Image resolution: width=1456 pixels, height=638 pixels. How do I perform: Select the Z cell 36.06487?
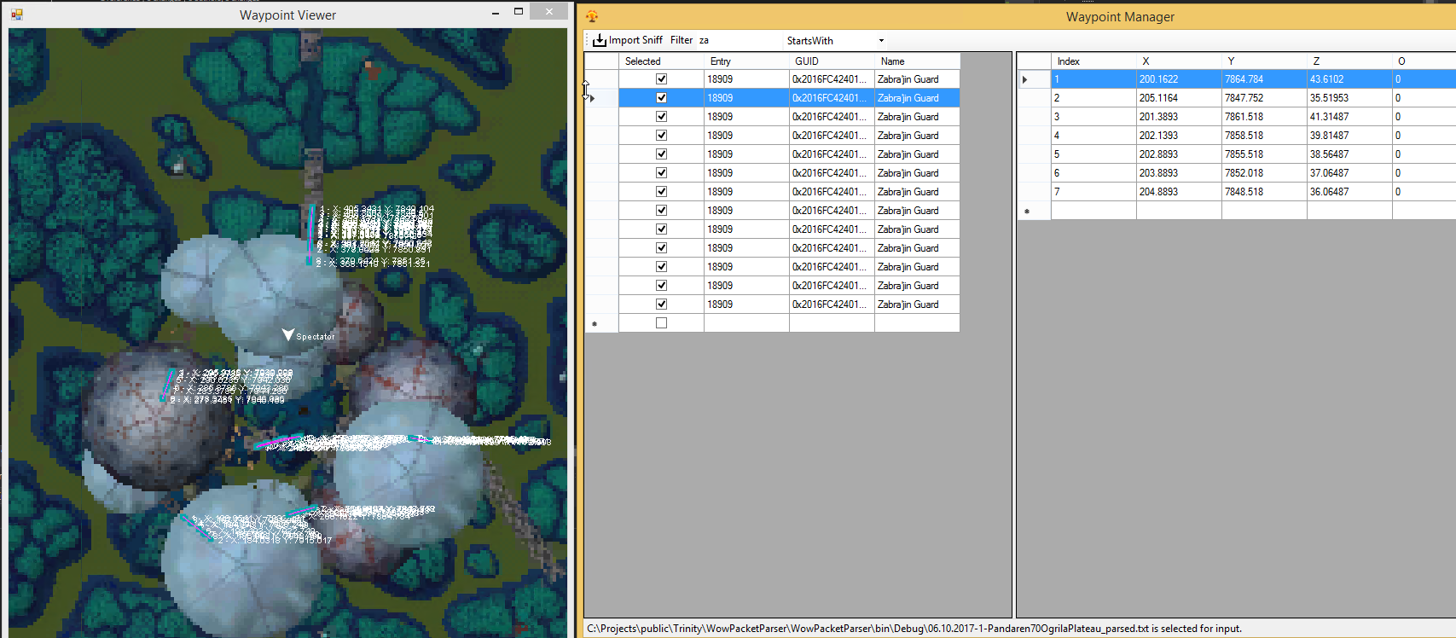[1349, 192]
